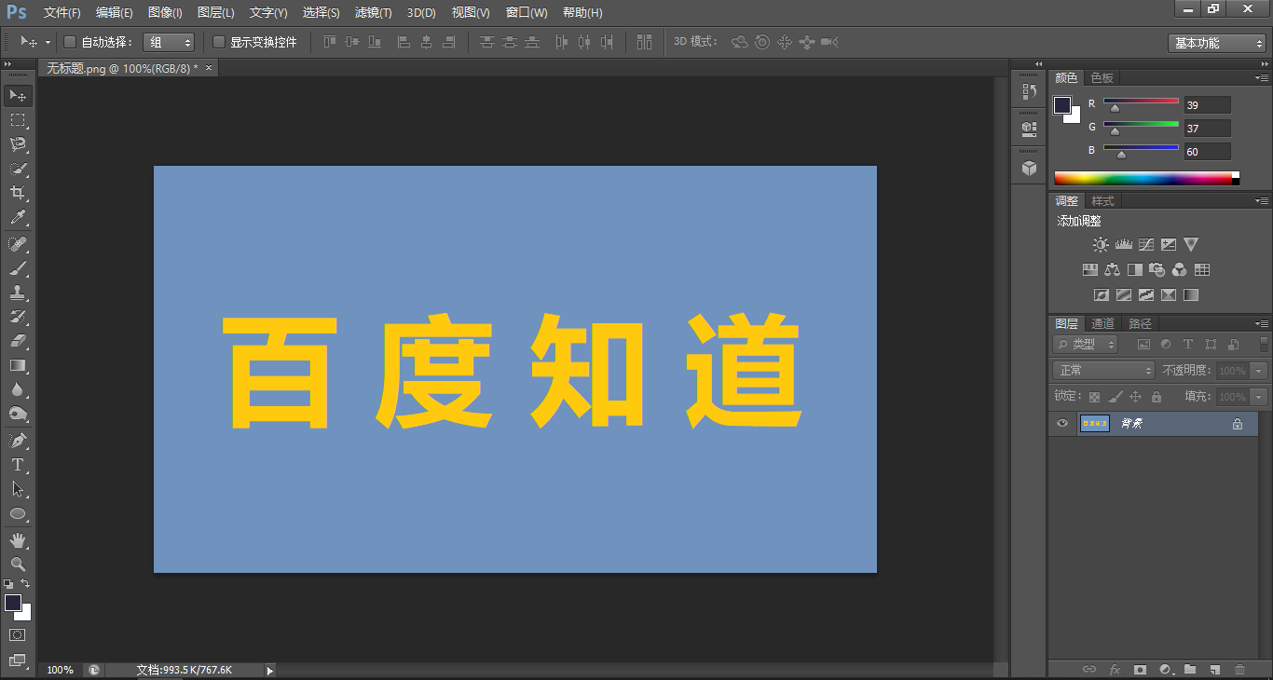Select the Pen tool
This screenshot has width=1273, height=680.
[18, 440]
